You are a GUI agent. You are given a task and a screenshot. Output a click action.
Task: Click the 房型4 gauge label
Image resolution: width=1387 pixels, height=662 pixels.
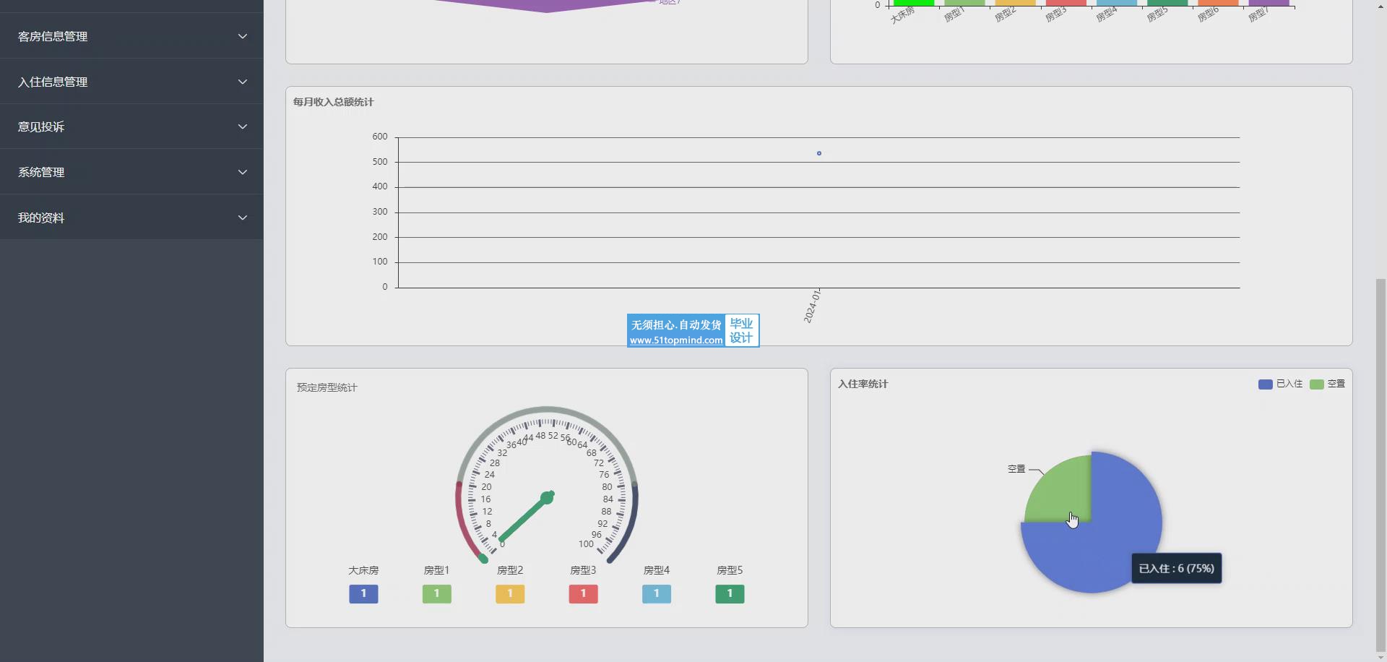tap(657, 570)
